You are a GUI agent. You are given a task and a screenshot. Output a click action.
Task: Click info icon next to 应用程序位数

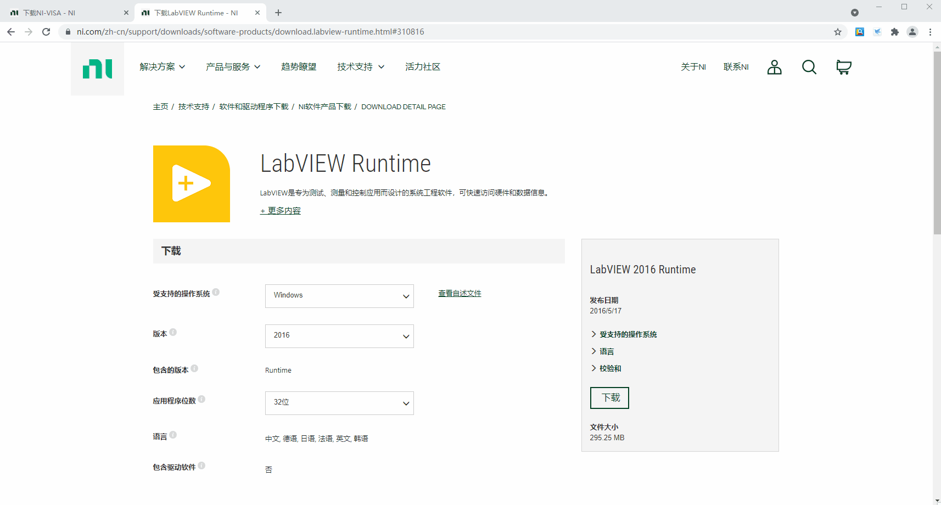click(x=201, y=399)
